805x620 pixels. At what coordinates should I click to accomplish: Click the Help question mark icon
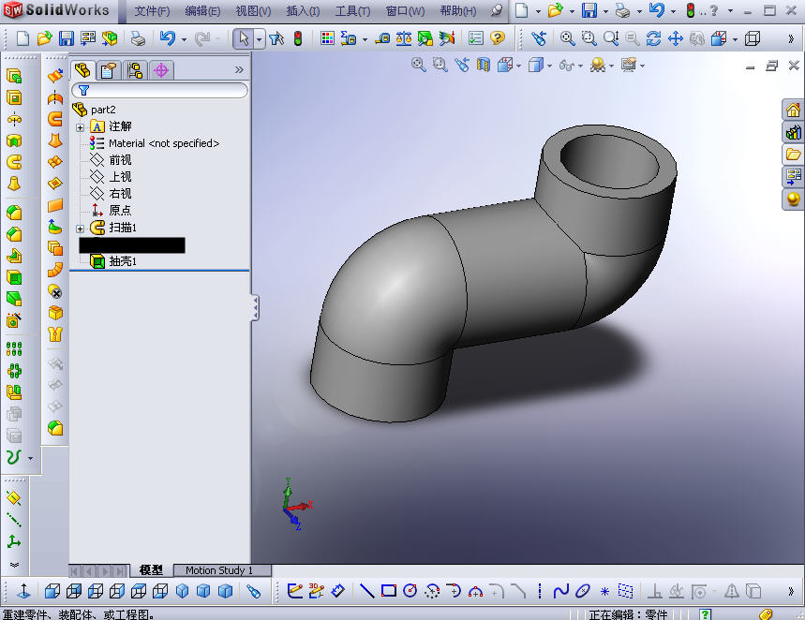point(498,38)
